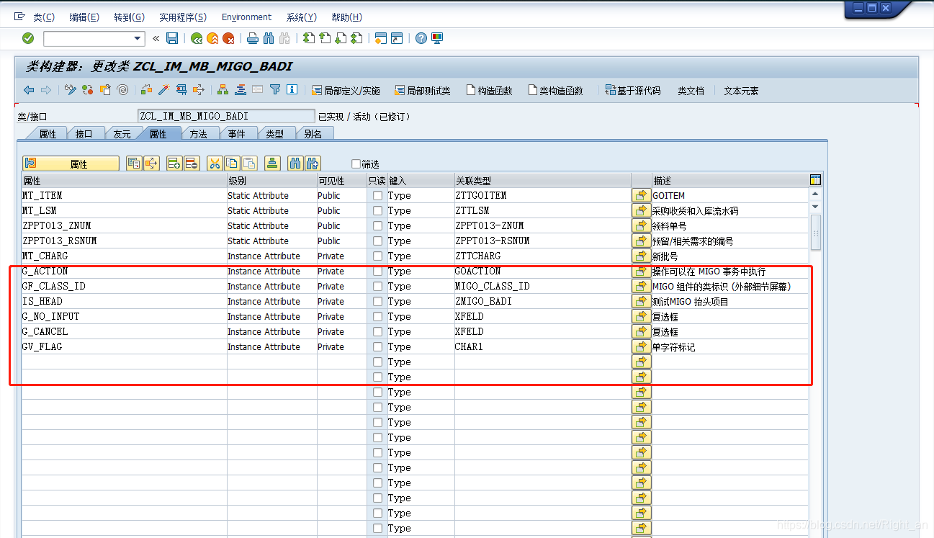Screen dimensions: 934x538
Task: Click the green Back icon
Action: tap(197, 38)
